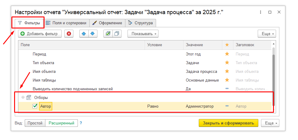Viewport: 298px width, 140px height.
Task: Click the Отборы group icon
Action: (29, 97)
